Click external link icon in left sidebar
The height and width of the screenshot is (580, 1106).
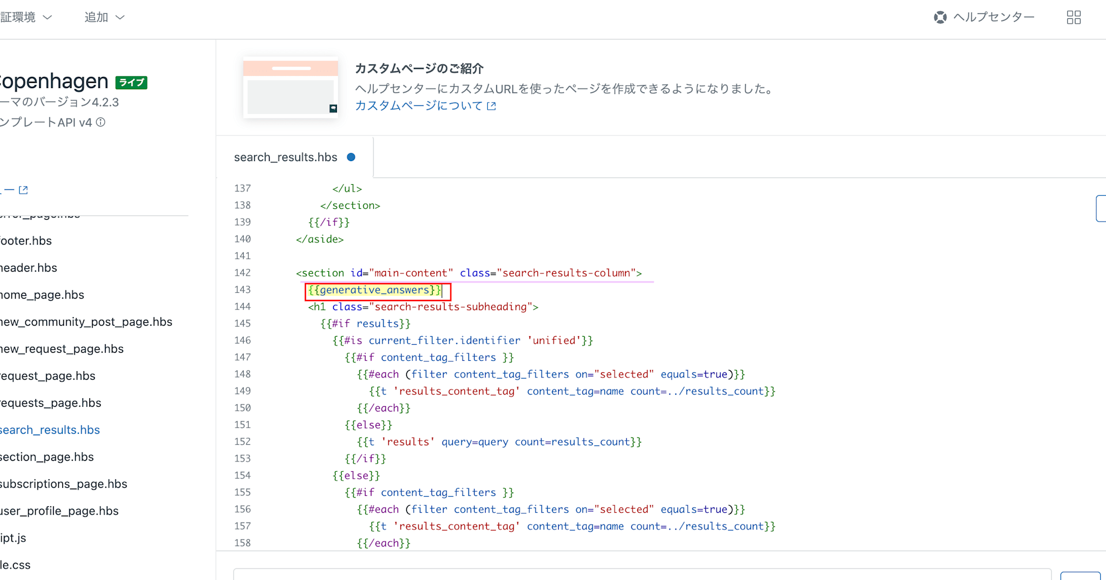tap(23, 190)
